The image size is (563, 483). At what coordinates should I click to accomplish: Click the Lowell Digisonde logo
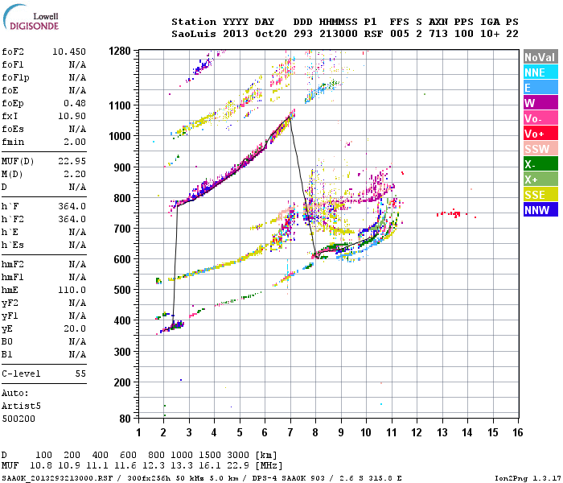tap(31, 17)
